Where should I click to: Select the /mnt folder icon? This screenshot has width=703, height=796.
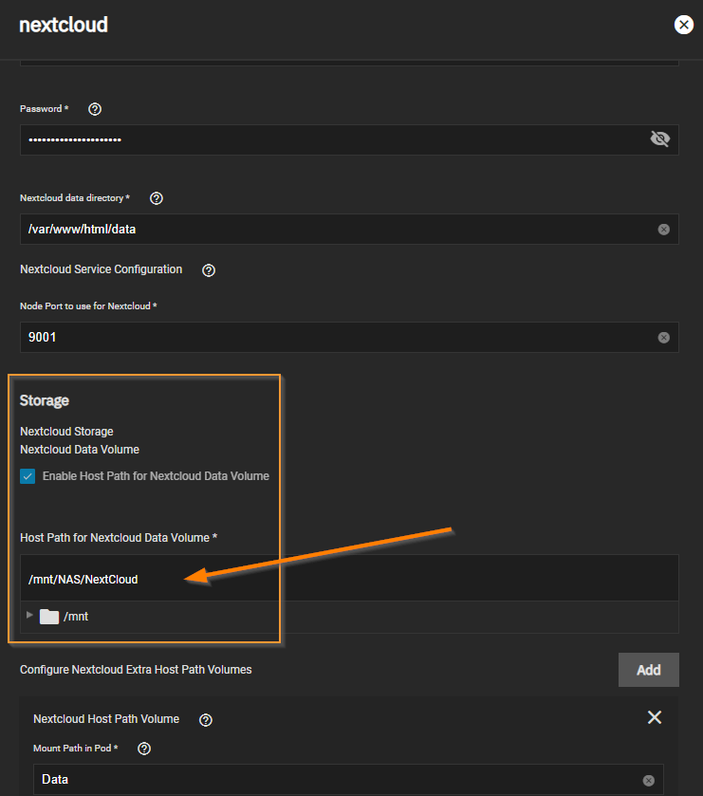click(x=49, y=617)
